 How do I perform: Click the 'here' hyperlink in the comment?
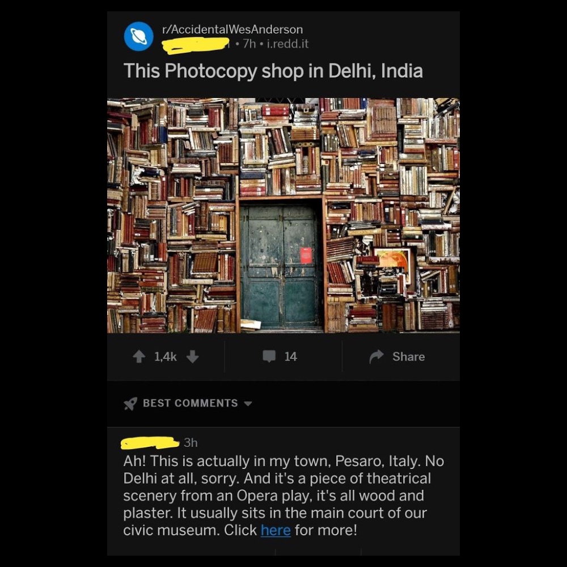[x=276, y=530]
